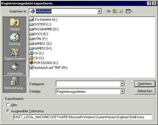Click the cyan back arrow icon
The height and width of the screenshot is (125, 158).
(109, 11)
